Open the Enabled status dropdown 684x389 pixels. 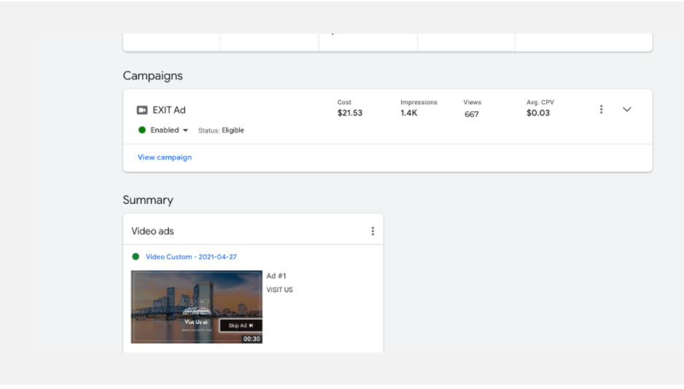click(184, 130)
